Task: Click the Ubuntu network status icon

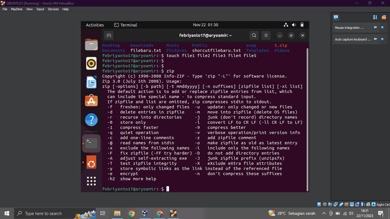Action: coord(286,25)
